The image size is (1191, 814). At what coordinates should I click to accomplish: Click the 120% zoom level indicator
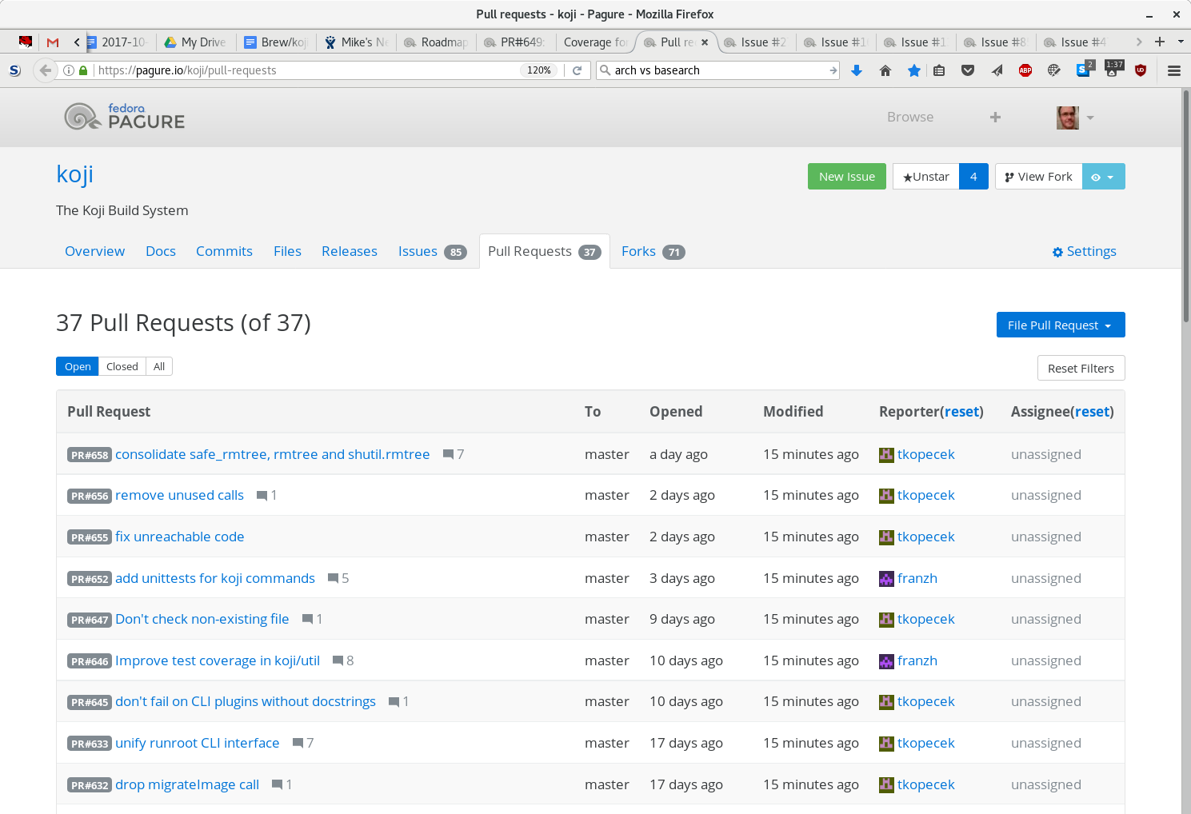coord(539,70)
